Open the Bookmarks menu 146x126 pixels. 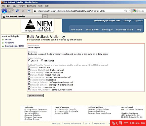[x=31, y=6]
